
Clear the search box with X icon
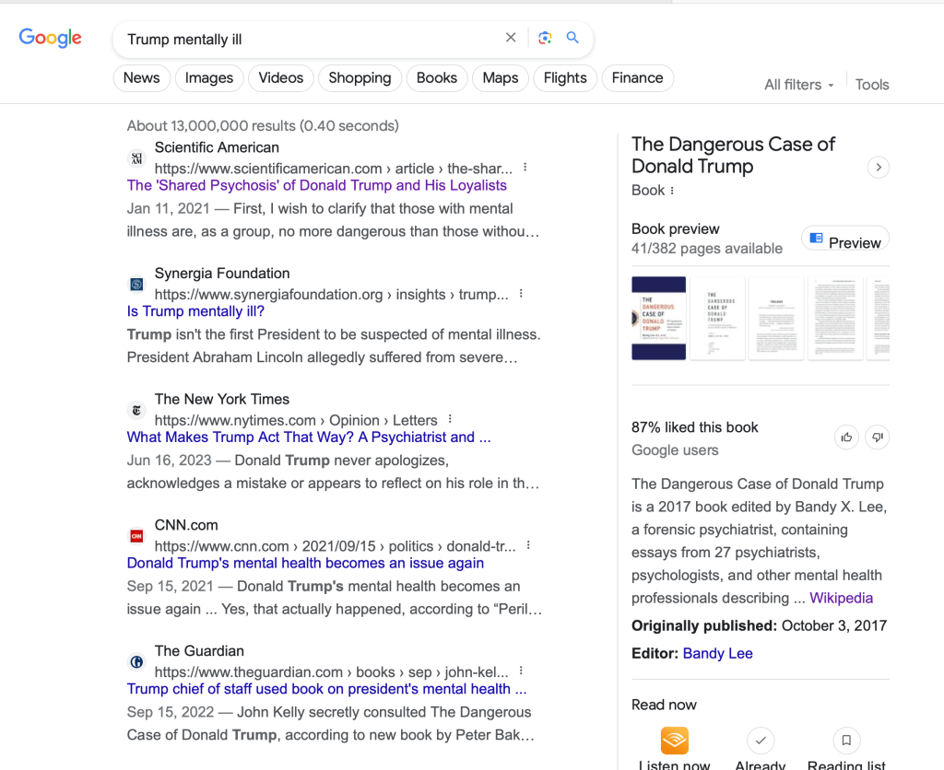[511, 38]
